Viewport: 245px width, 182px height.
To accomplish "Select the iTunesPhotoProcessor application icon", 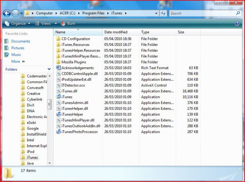I will point(58,132).
